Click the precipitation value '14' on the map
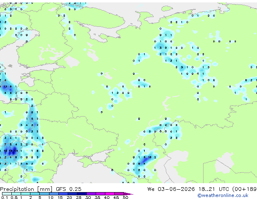 click(x=16, y=151)
